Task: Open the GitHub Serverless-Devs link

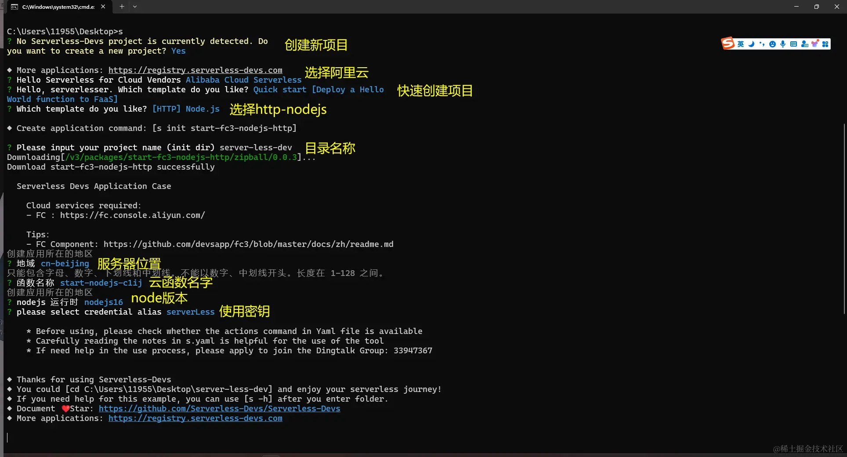Action: 220,409
